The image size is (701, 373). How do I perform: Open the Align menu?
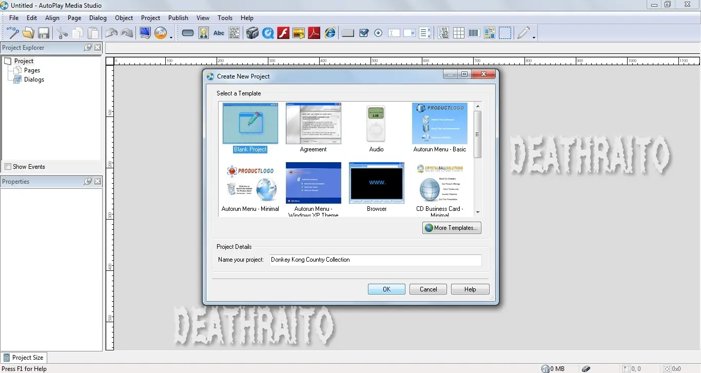pos(52,17)
